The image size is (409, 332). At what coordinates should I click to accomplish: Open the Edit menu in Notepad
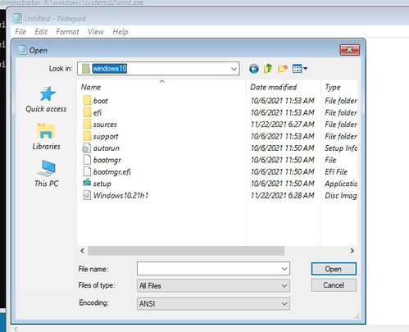coord(41,32)
